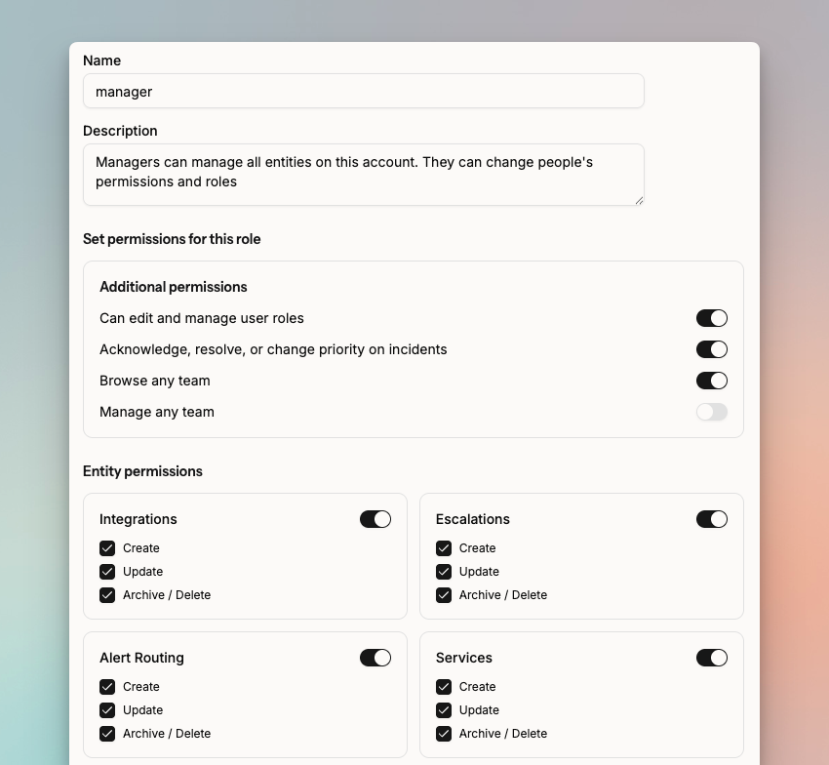
Task: Uncheck Create under Escalations
Action: 444,548
